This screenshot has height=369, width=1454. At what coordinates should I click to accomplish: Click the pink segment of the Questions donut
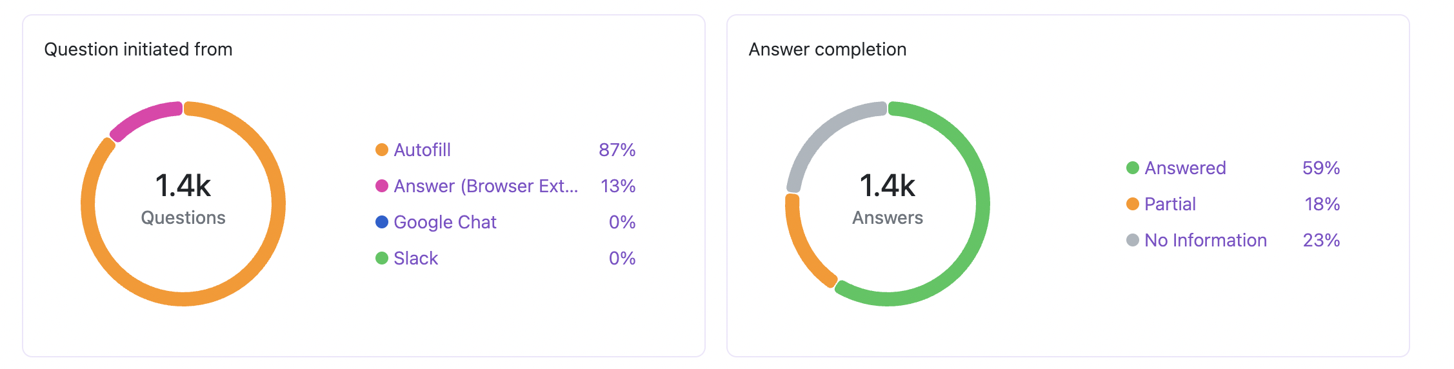[144, 117]
